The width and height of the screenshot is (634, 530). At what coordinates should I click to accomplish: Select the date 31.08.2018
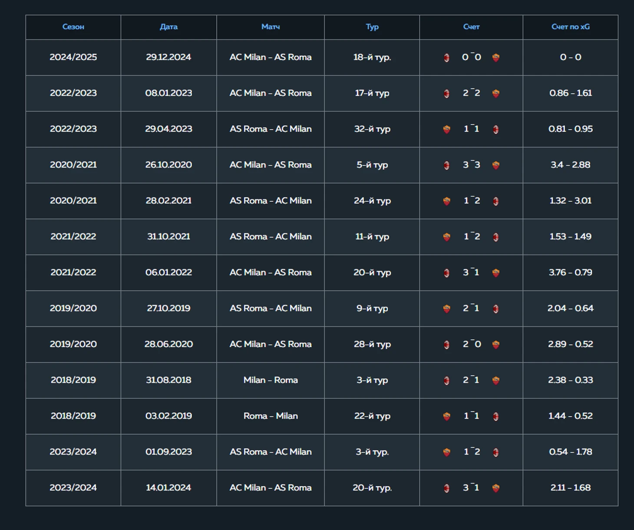(168, 380)
